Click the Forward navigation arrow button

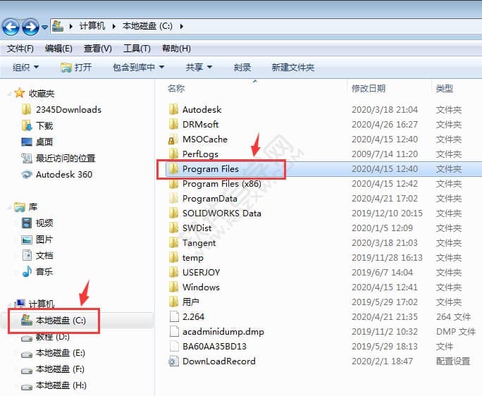point(30,27)
